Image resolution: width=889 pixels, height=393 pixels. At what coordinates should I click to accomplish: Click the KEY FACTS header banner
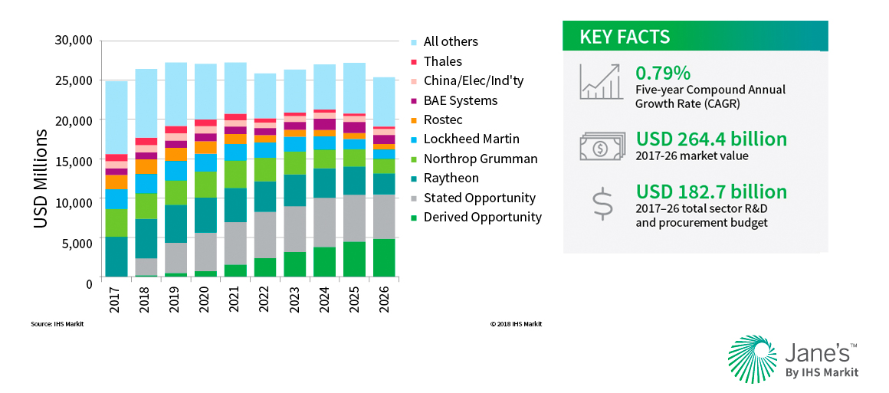point(695,36)
